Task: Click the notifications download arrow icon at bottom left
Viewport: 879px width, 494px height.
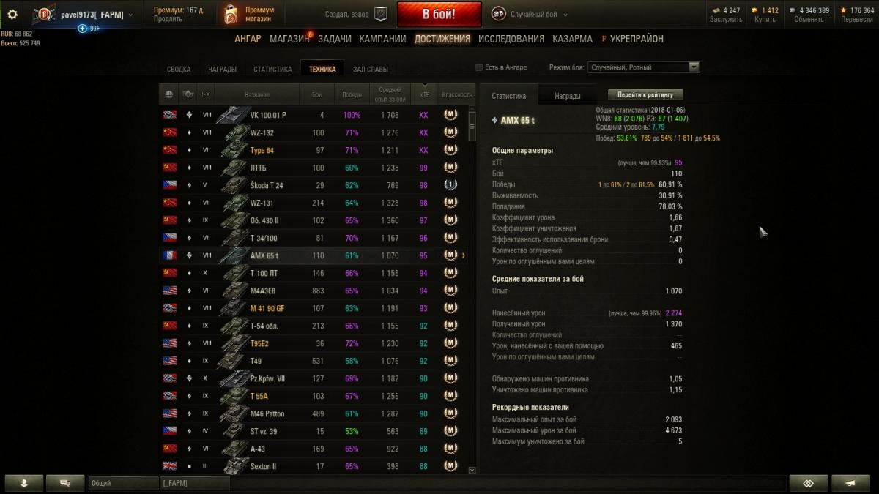Action: coord(23,483)
